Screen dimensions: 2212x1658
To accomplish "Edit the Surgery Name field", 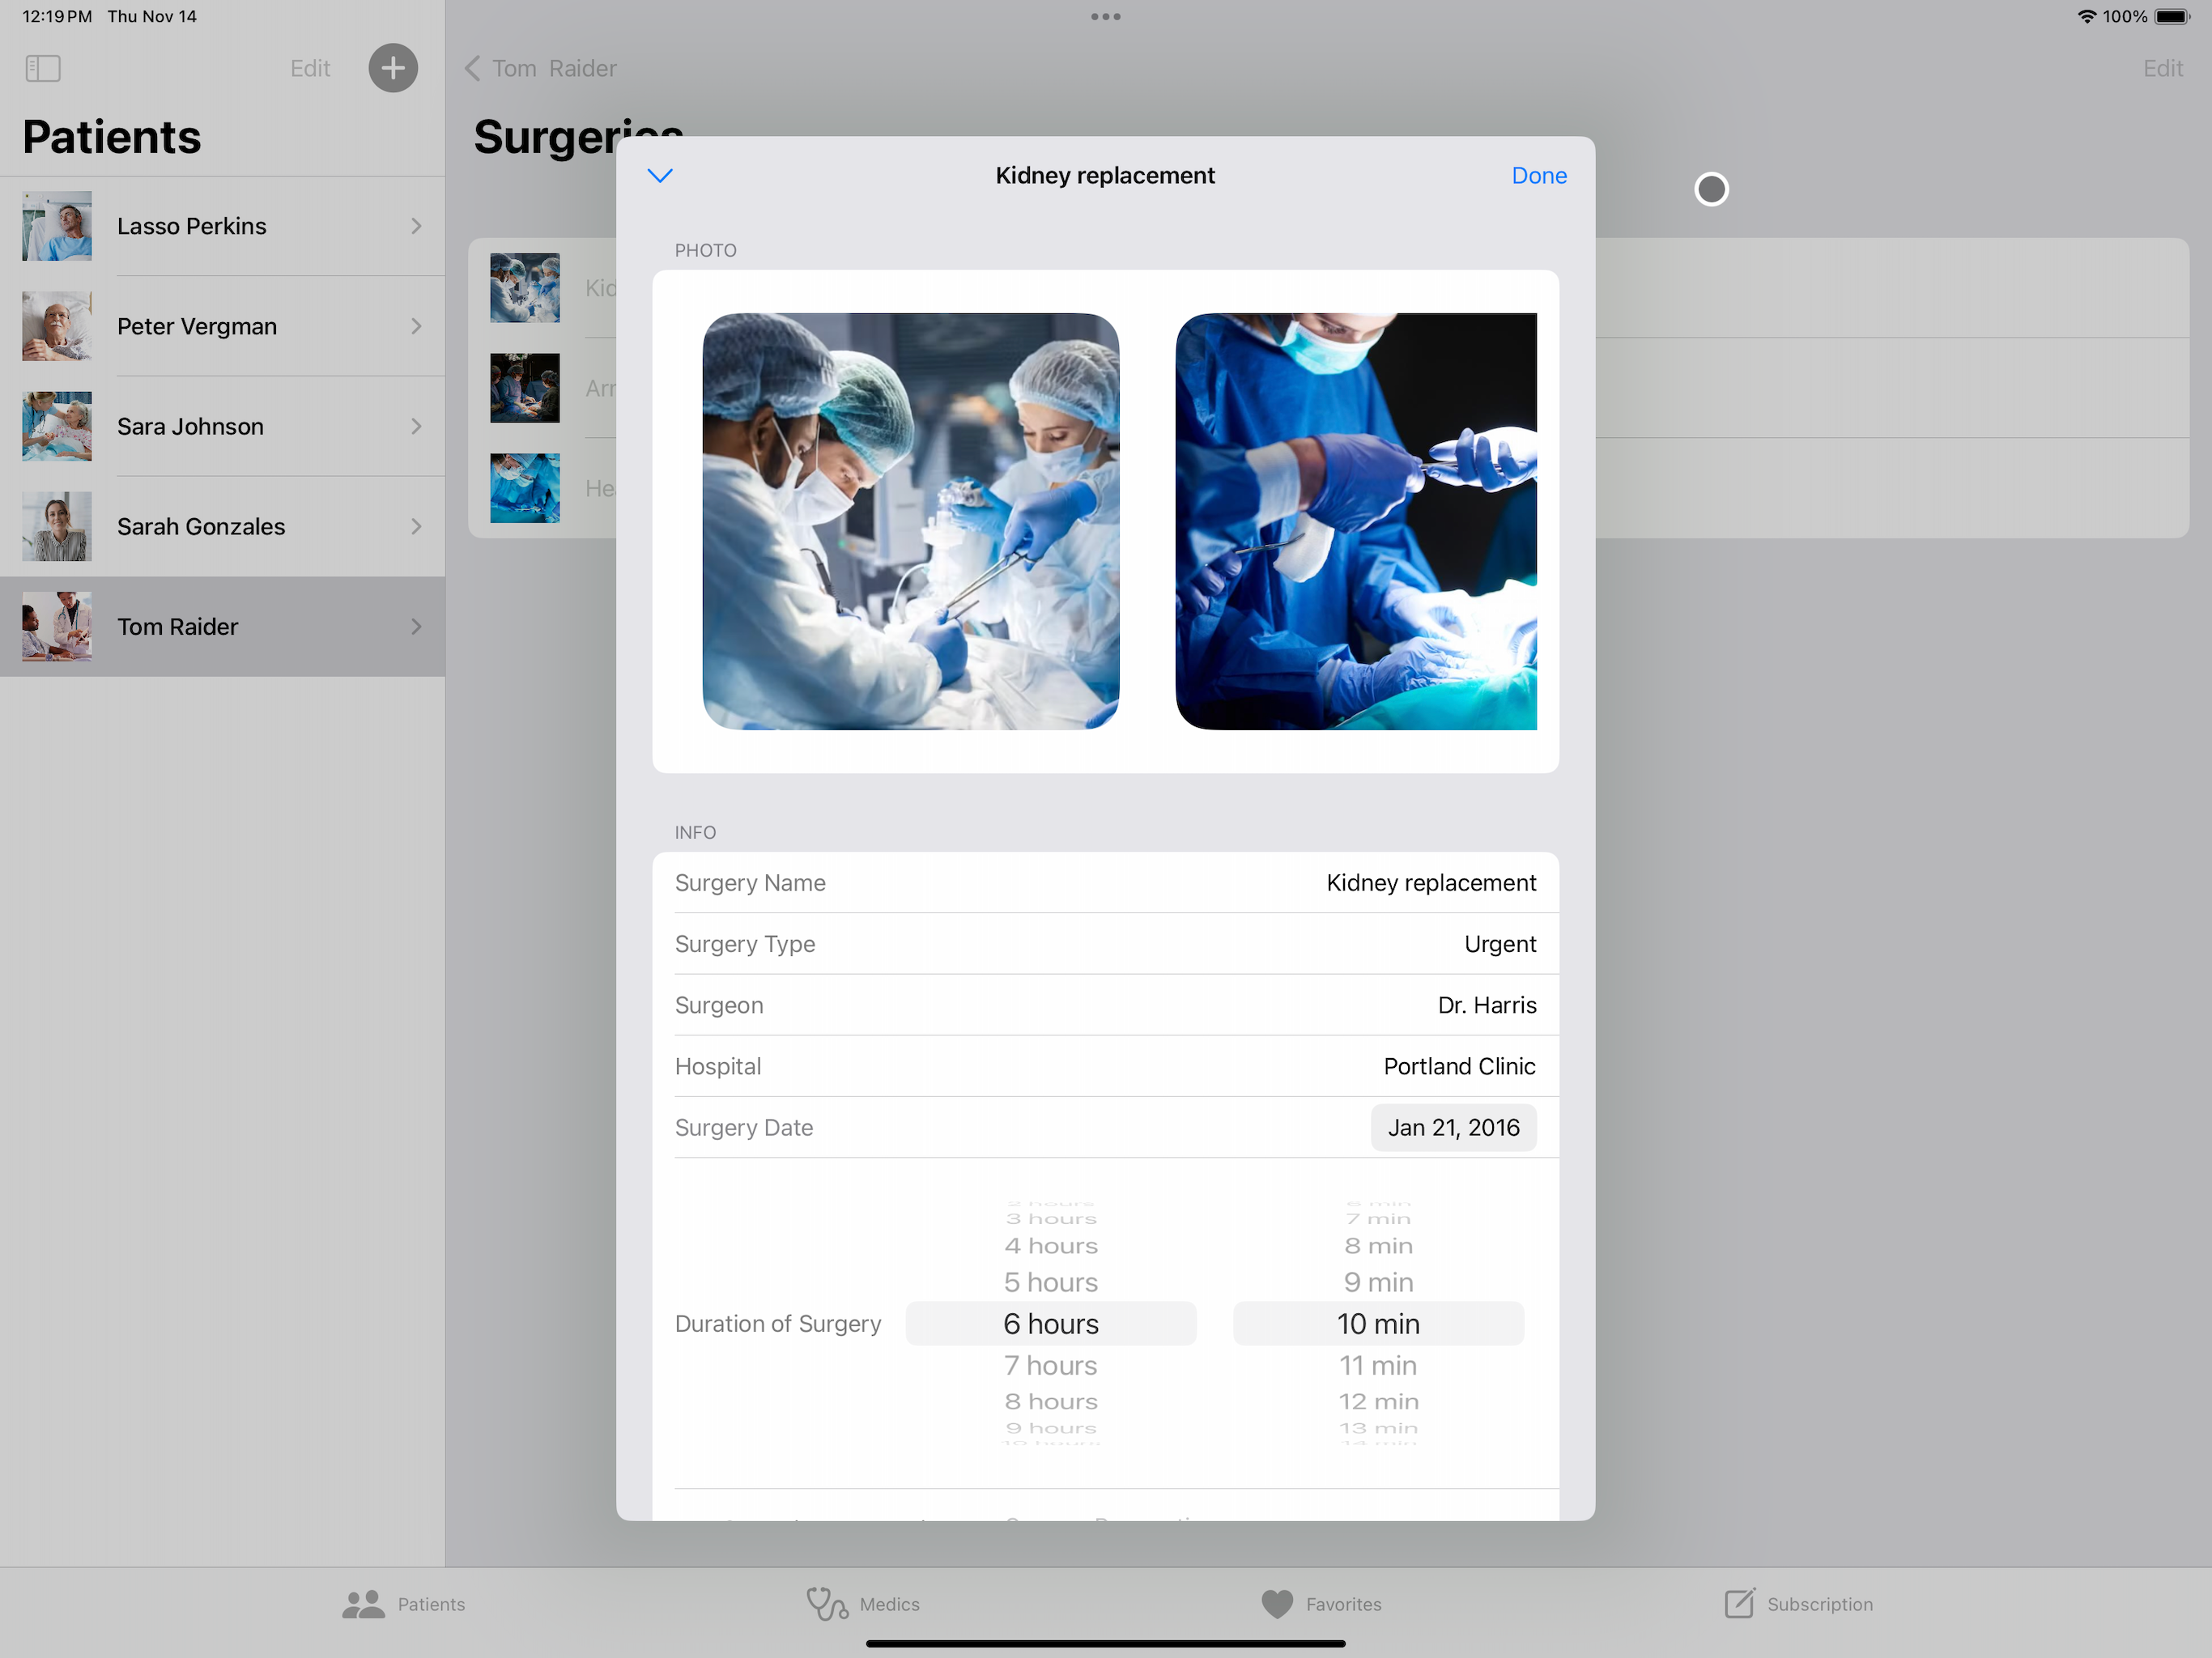I will [x=1106, y=883].
